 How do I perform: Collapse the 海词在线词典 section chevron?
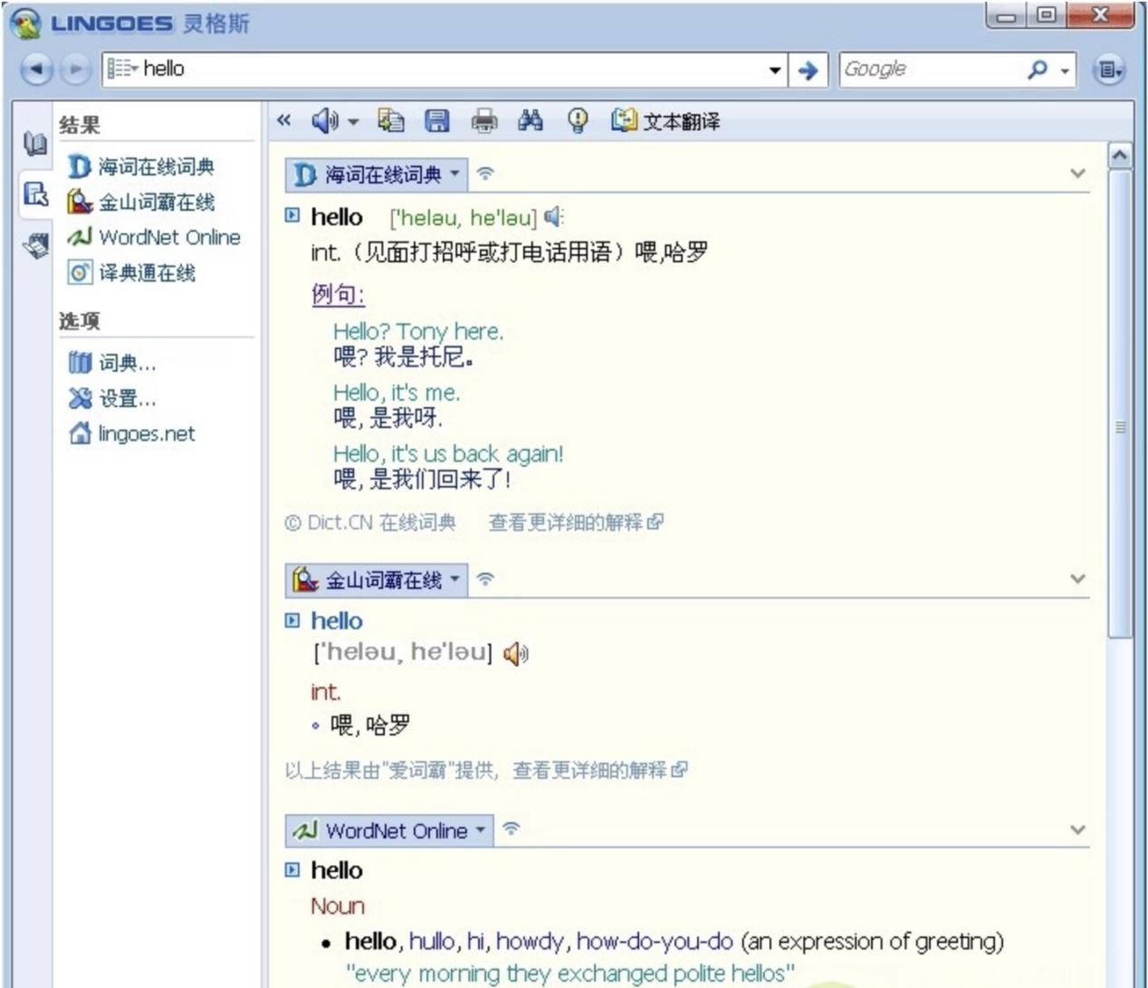(x=1077, y=173)
